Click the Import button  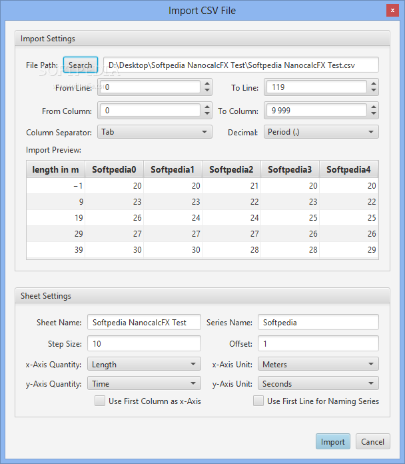point(333,441)
